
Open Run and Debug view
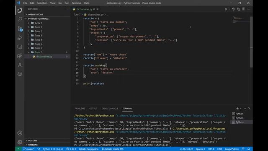[20, 38]
